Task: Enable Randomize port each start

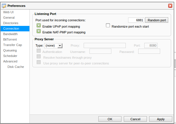Action: click(x=108, y=25)
